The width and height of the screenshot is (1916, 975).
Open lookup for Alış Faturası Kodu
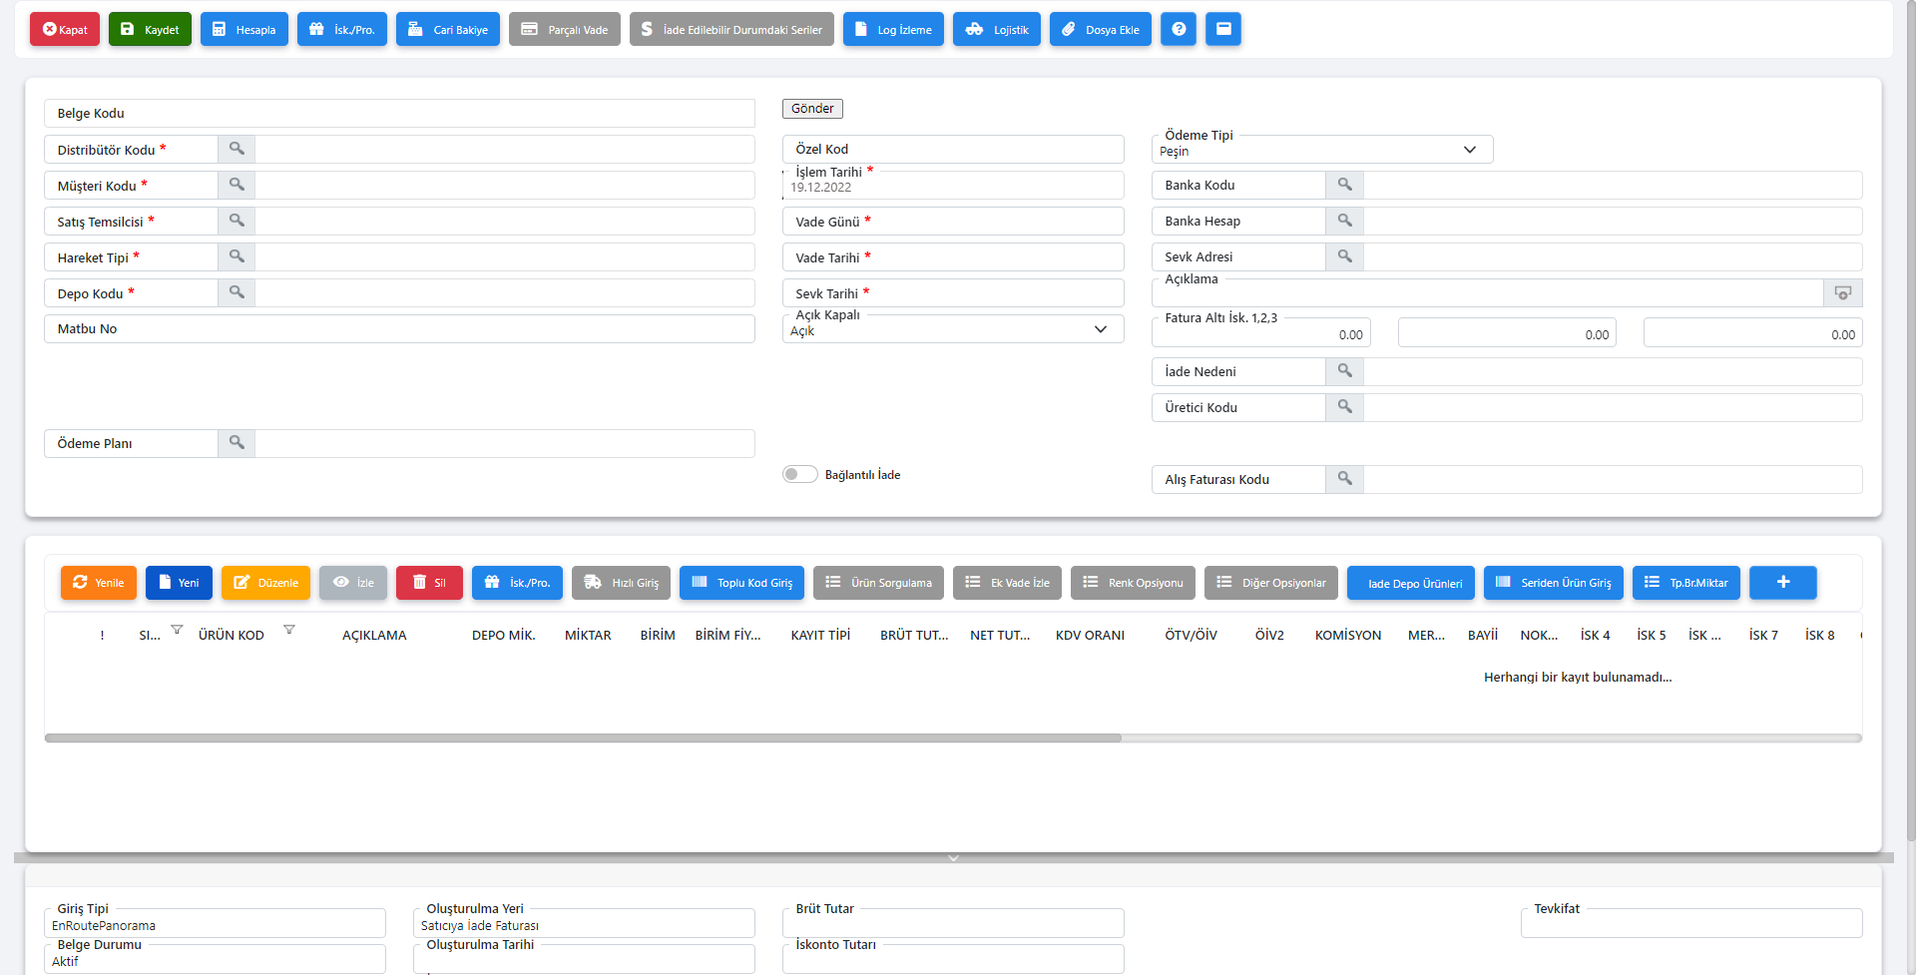pyautogui.click(x=1344, y=479)
